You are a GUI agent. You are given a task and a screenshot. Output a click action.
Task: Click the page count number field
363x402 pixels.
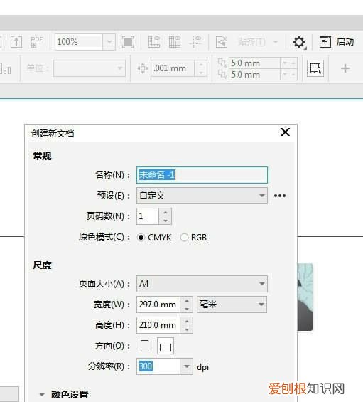coord(148,216)
